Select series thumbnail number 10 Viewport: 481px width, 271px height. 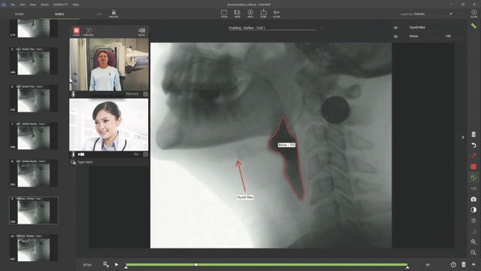34,248
